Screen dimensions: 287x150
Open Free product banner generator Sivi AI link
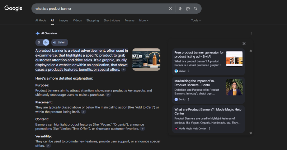(x=199, y=55)
